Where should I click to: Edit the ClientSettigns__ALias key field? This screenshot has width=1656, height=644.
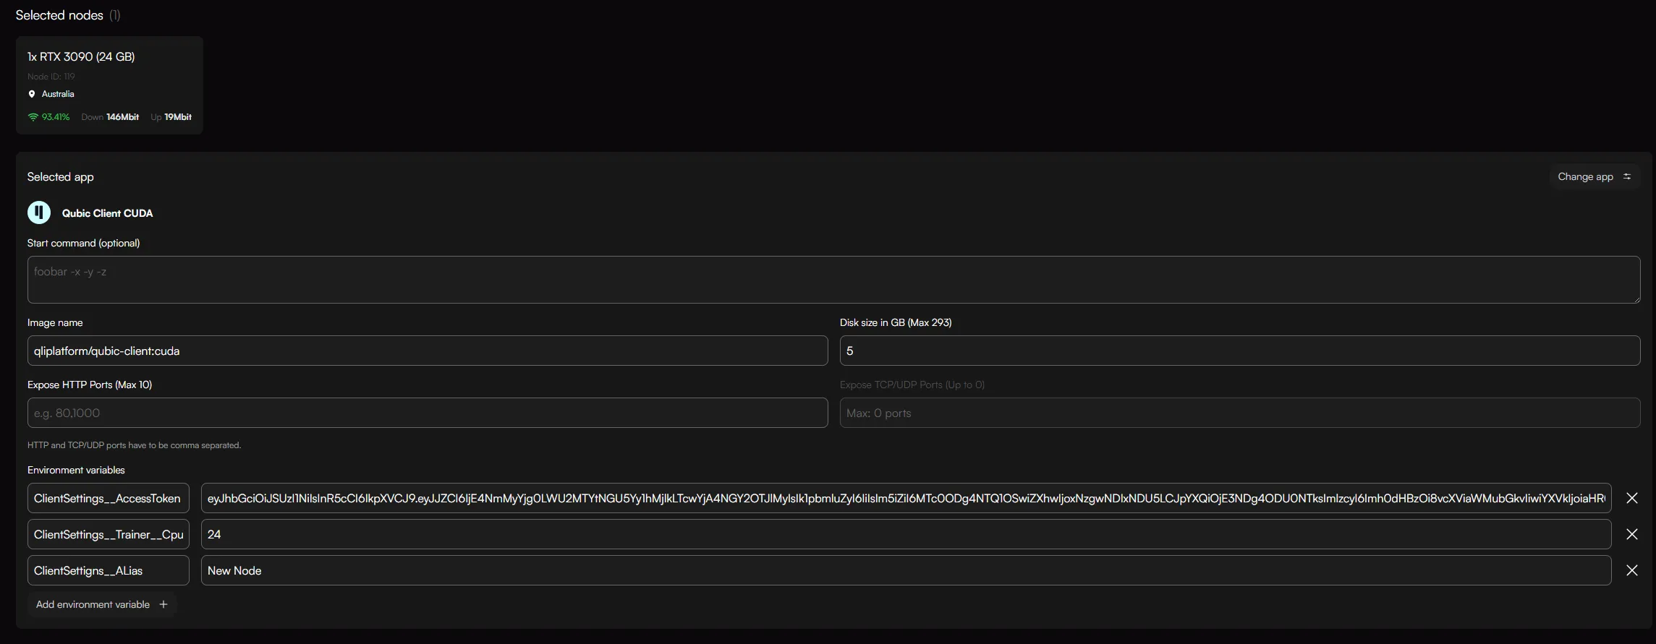pos(109,570)
